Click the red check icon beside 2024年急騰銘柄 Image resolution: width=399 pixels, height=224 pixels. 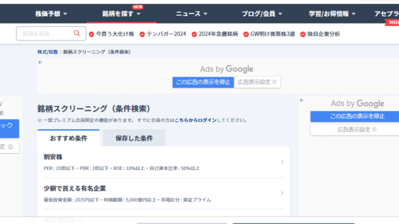[194, 34]
